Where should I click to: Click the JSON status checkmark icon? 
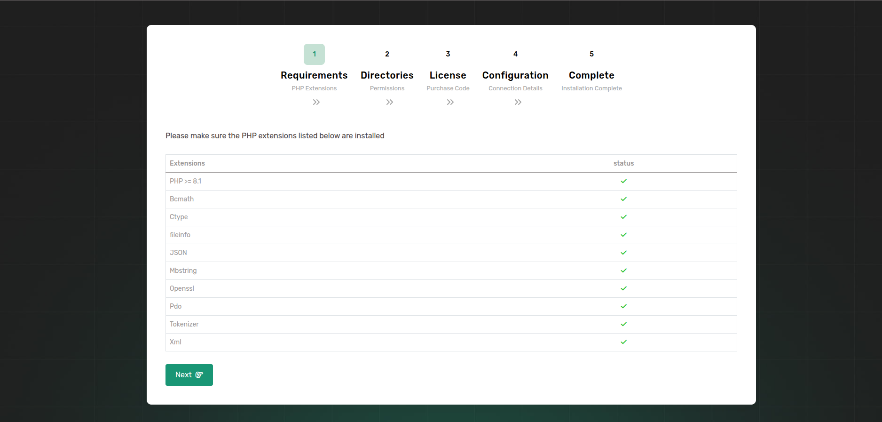[623, 253]
